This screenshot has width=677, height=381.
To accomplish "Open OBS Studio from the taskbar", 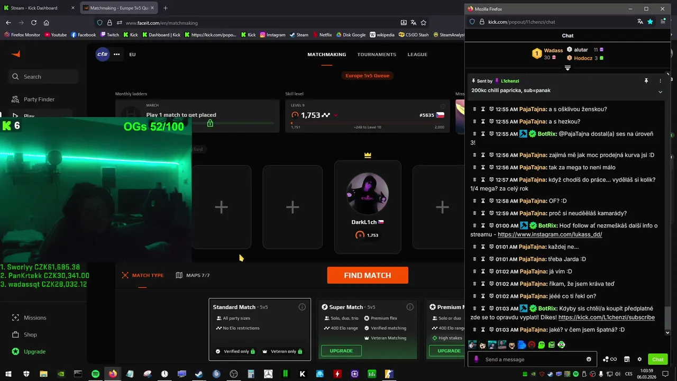I will click(x=234, y=374).
